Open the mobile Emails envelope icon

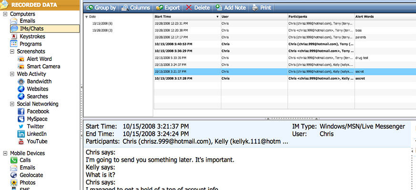coord(14,168)
